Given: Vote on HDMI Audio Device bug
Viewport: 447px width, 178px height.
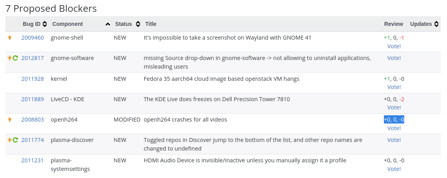Looking at the screenshot, I should 394,169.
